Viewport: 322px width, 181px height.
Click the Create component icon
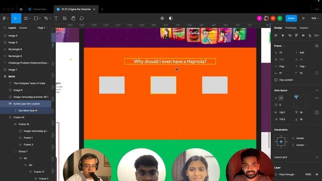coord(162,18)
